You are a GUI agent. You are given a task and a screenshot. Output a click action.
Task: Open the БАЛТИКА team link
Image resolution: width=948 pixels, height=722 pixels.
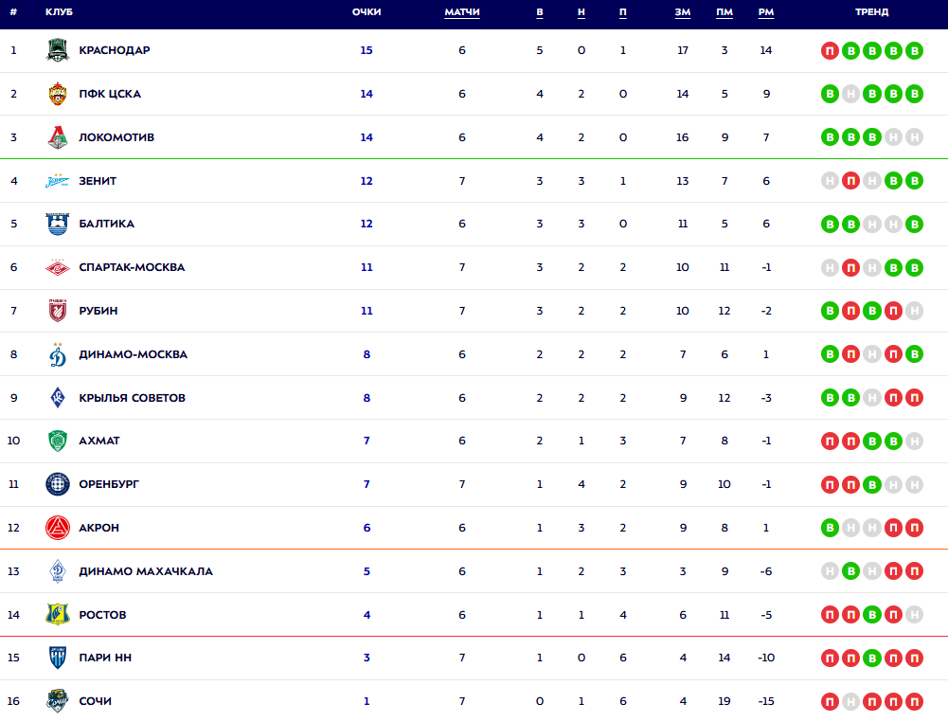click(x=106, y=224)
